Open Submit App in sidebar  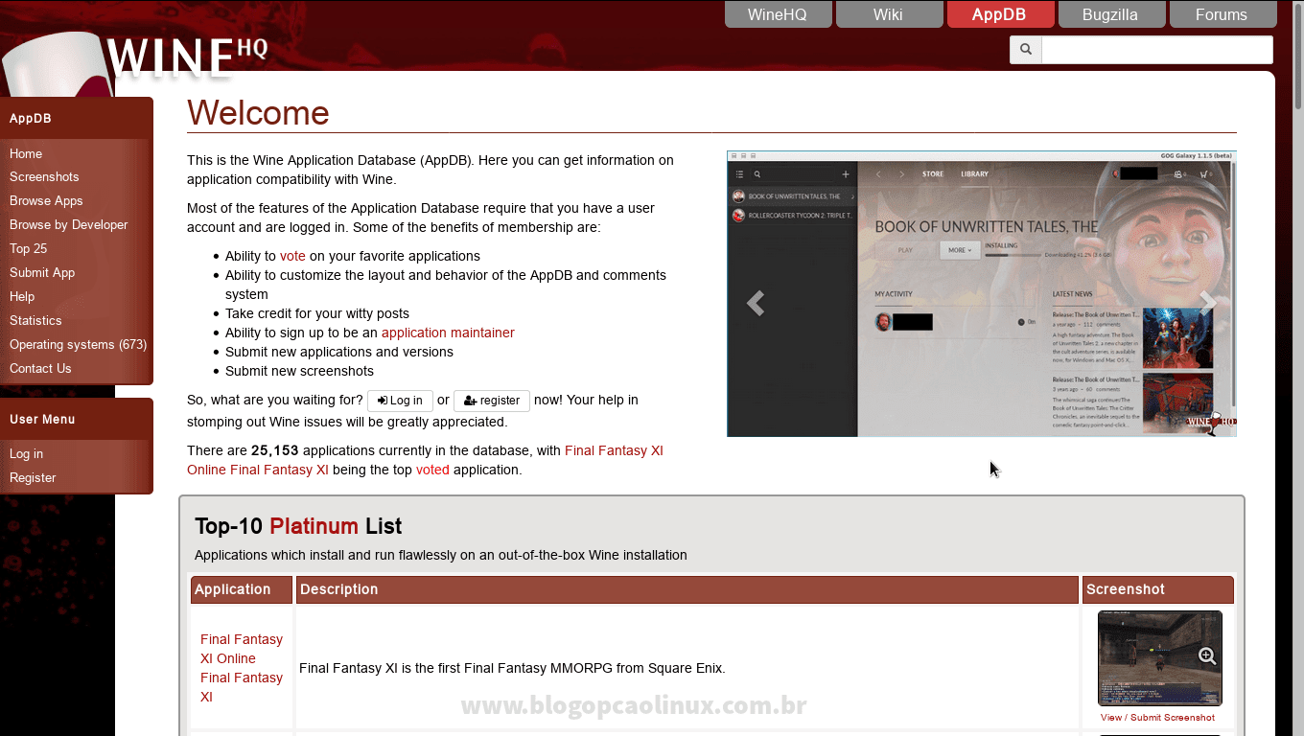point(42,273)
